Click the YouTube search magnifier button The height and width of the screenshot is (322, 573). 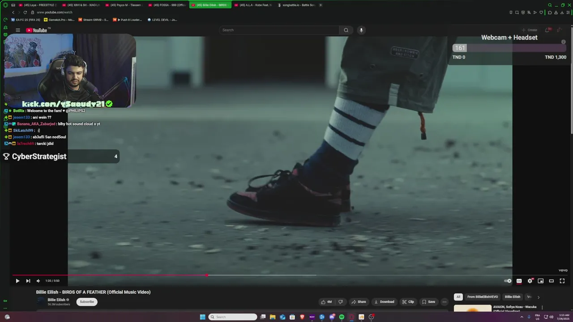coord(346,30)
